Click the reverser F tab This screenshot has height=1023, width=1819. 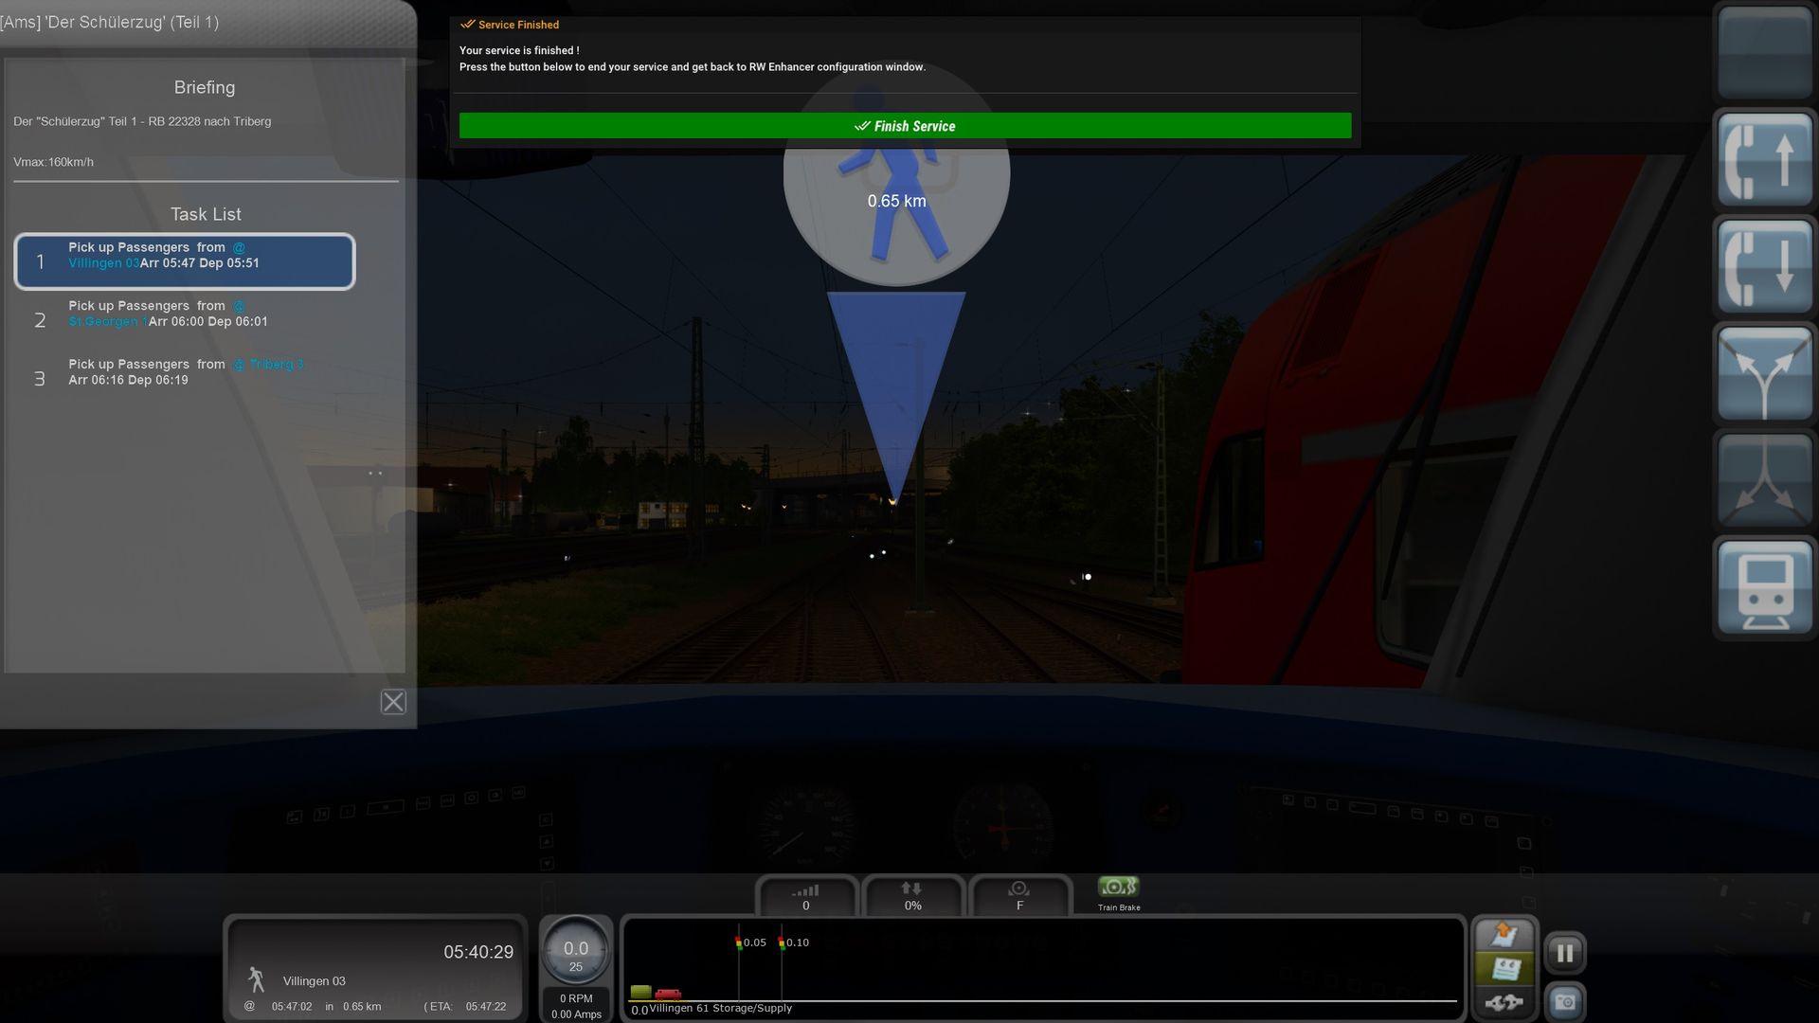point(1019,896)
